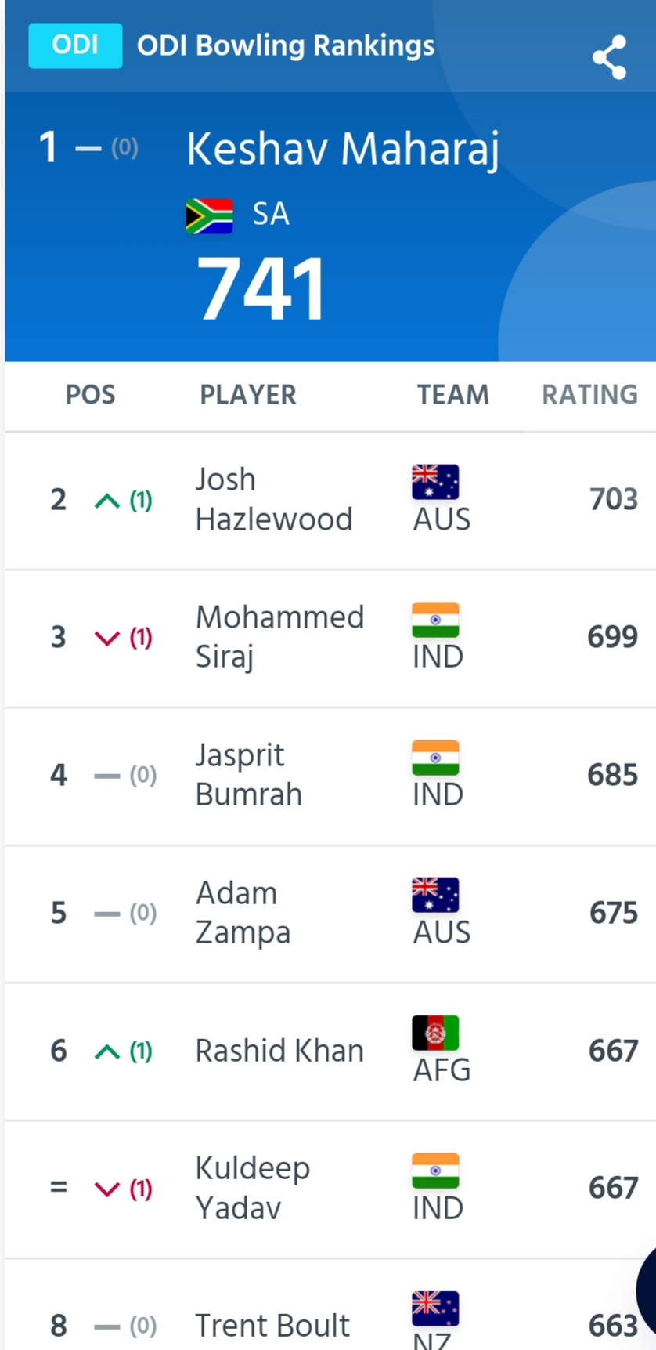
Task: Open Jasprit Bumrah player name
Action: (x=249, y=775)
